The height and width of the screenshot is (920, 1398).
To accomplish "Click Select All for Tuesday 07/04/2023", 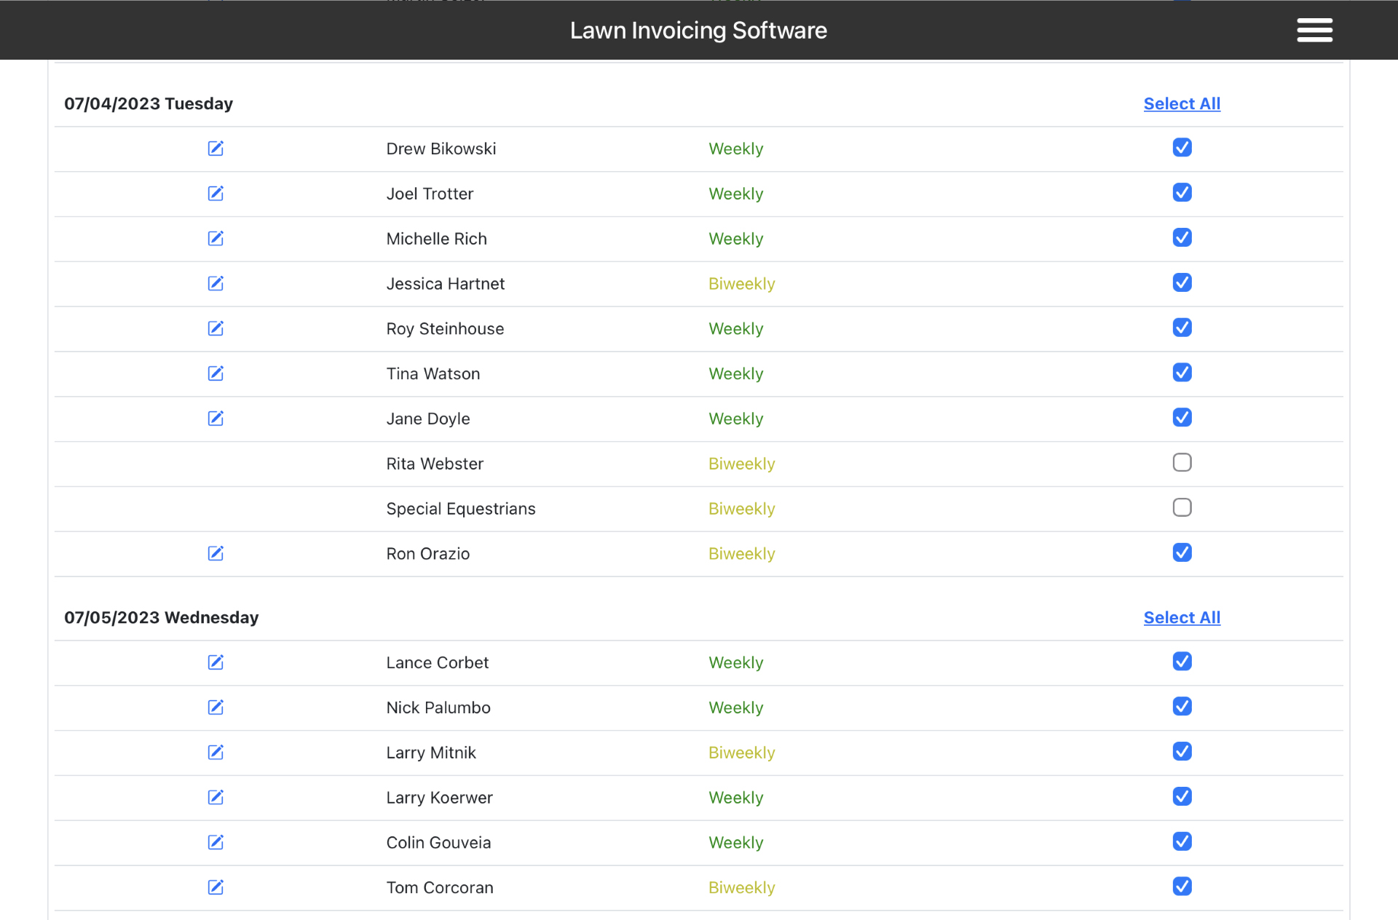I will 1181,104.
